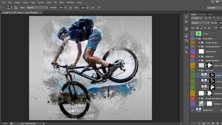
Task: Show the brush layer visibility box
Action: pos(193,34)
